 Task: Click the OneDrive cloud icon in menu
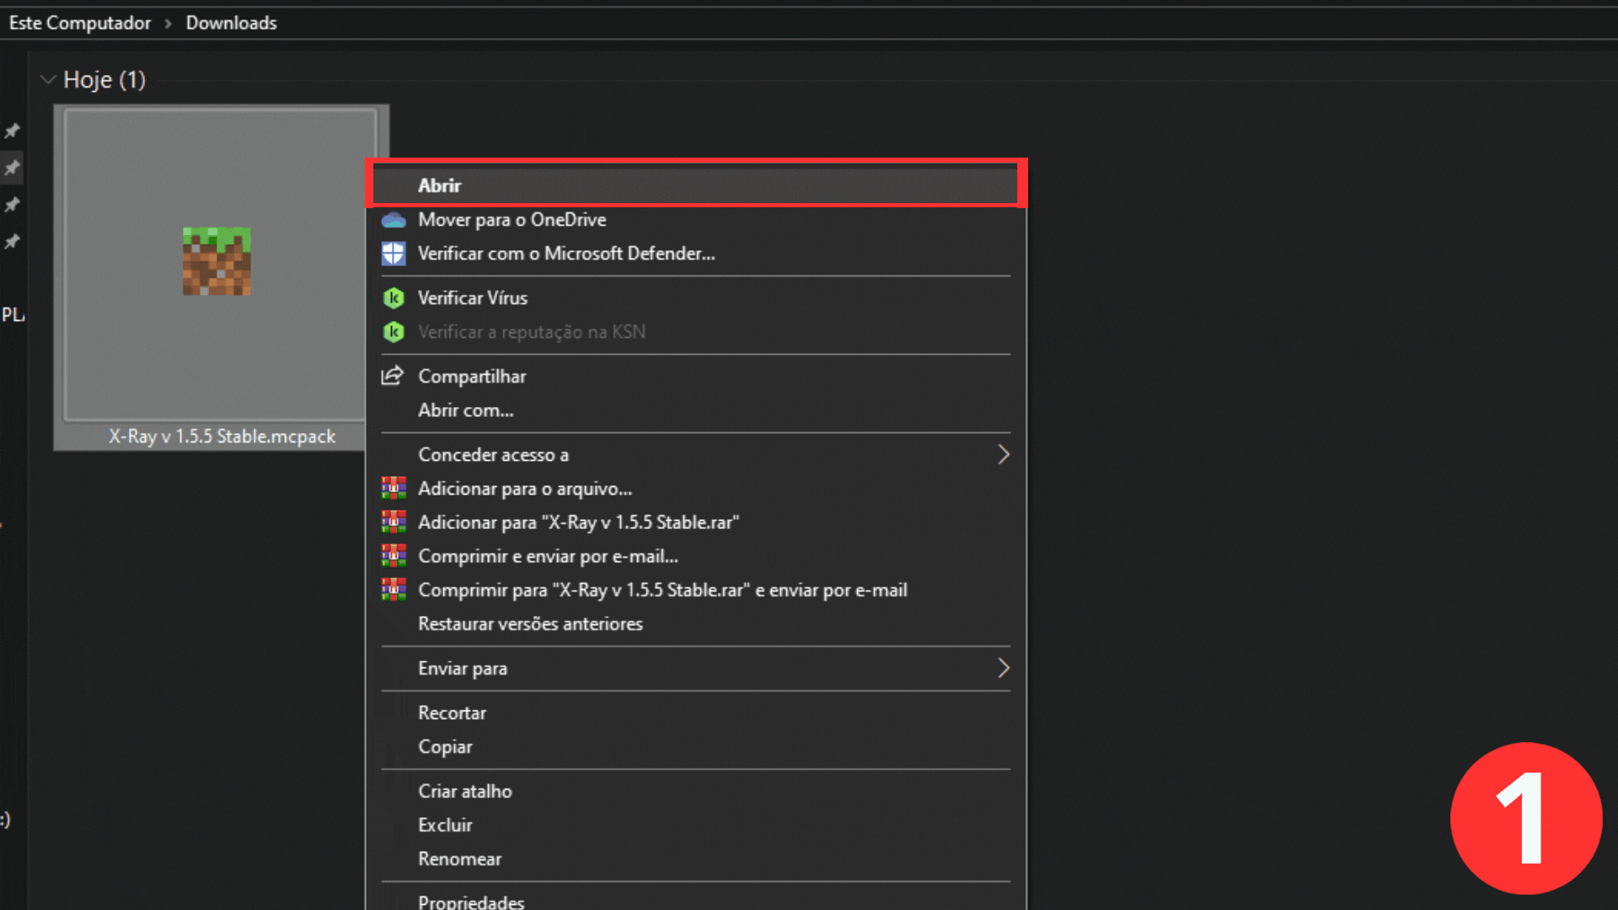pyautogui.click(x=394, y=221)
